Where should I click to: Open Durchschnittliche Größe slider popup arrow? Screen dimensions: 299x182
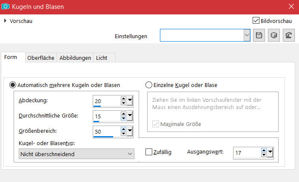coord(131,116)
